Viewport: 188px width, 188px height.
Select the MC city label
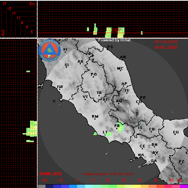pos(120,68)
